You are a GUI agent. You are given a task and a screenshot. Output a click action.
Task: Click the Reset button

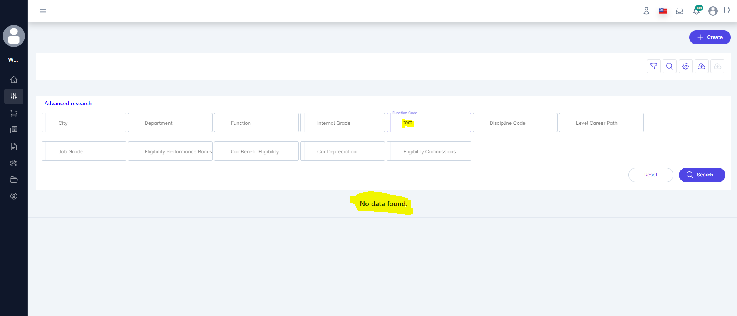pos(650,175)
